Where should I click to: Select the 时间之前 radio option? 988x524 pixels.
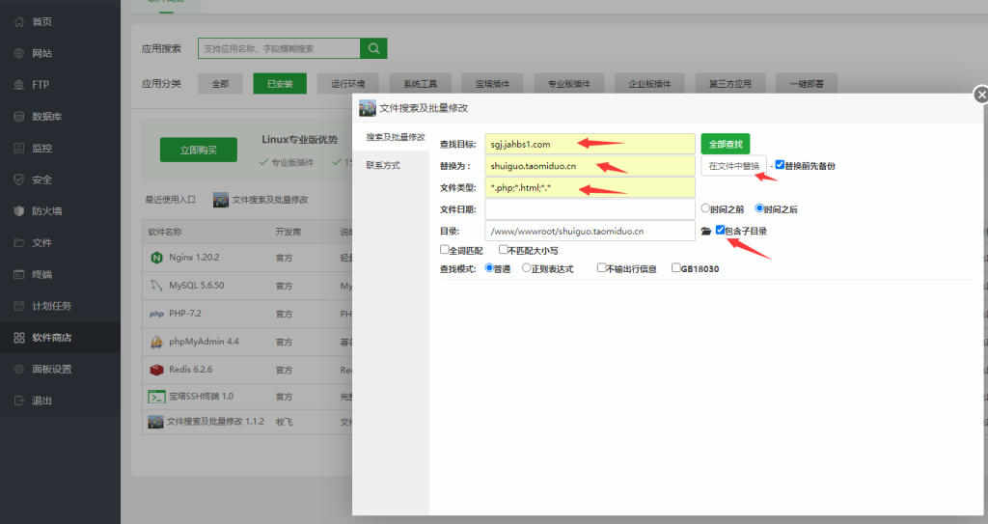click(x=705, y=207)
